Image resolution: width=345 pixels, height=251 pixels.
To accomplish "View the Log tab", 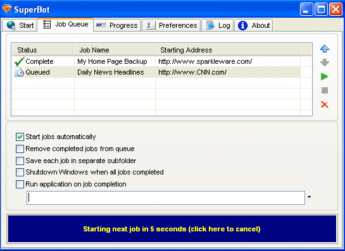I will point(218,25).
